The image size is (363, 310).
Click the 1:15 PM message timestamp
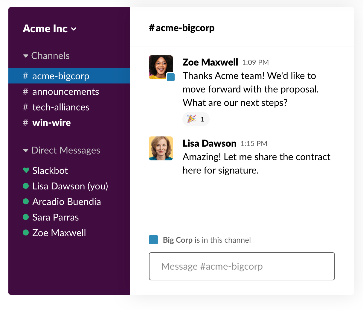pos(254,144)
